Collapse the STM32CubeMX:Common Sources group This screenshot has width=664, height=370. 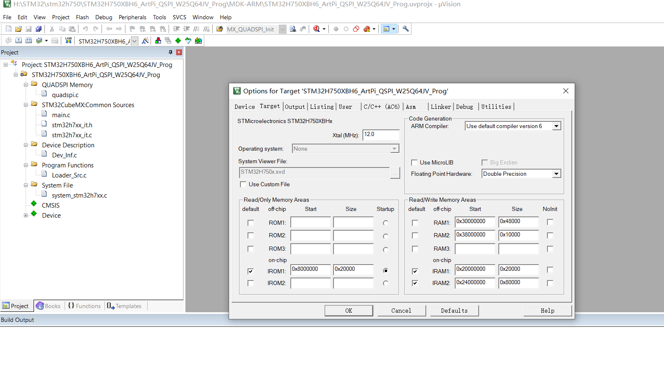click(x=26, y=105)
